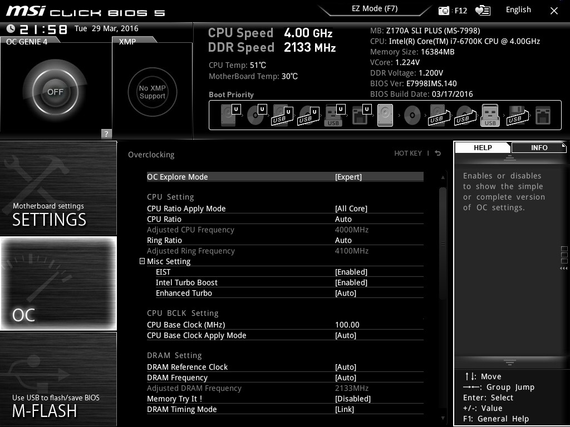
Task: Select the legacy CD/DVD boot device icon
Action: 412,116
